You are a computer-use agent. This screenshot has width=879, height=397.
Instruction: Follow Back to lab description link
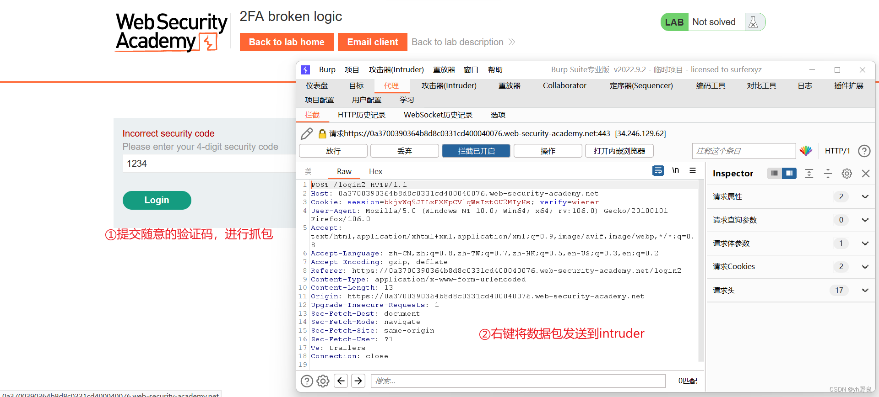tap(457, 42)
